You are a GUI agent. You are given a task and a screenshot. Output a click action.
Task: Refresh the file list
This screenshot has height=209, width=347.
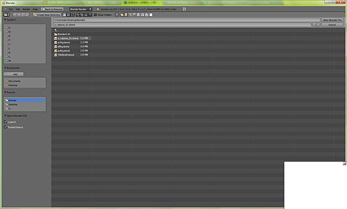pyautogui.click(x=27, y=14)
